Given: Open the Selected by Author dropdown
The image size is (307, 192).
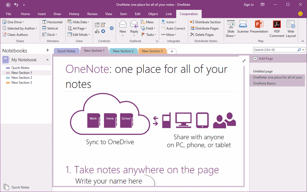Looking at the screenshot, I should (20, 28).
